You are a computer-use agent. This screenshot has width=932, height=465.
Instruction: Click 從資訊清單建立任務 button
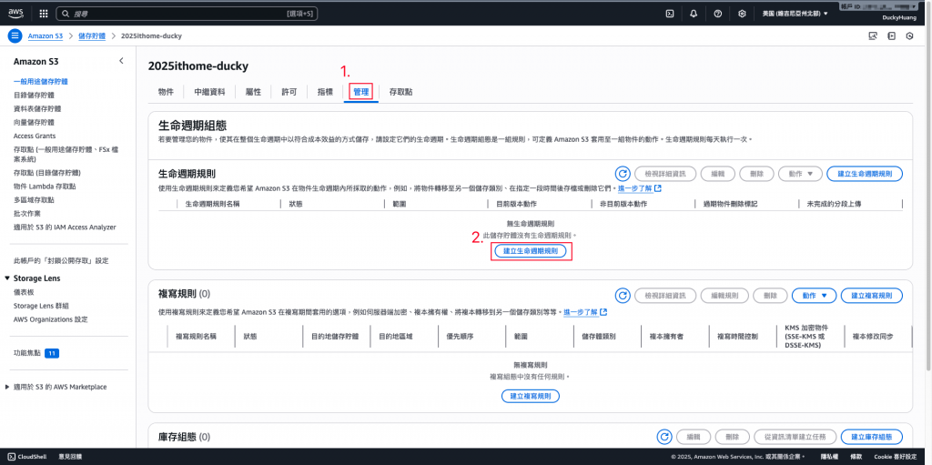click(795, 437)
